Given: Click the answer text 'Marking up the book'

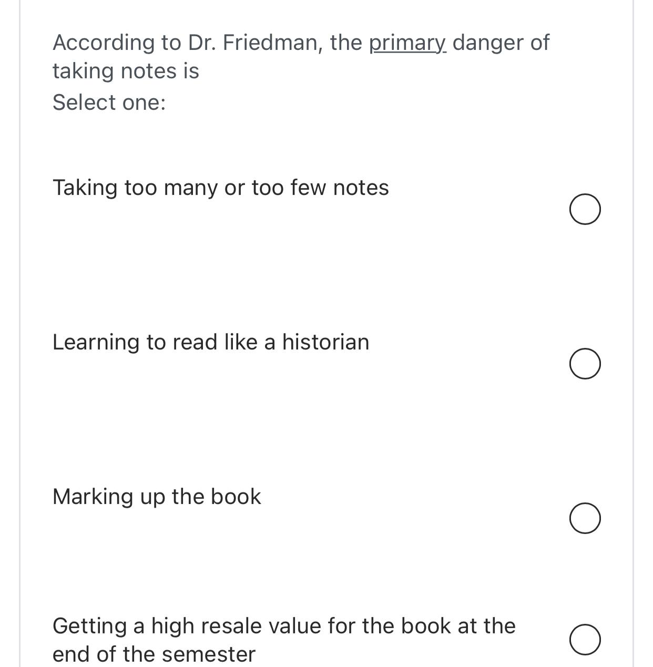Looking at the screenshot, I should [157, 496].
